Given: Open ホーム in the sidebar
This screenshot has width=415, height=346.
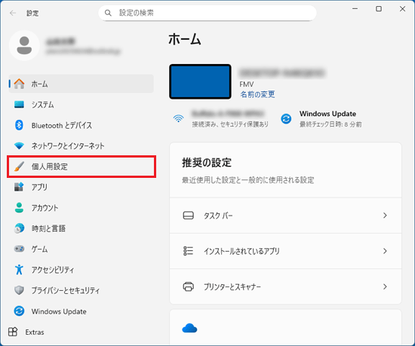Looking at the screenshot, I should (x=81, y=84).
